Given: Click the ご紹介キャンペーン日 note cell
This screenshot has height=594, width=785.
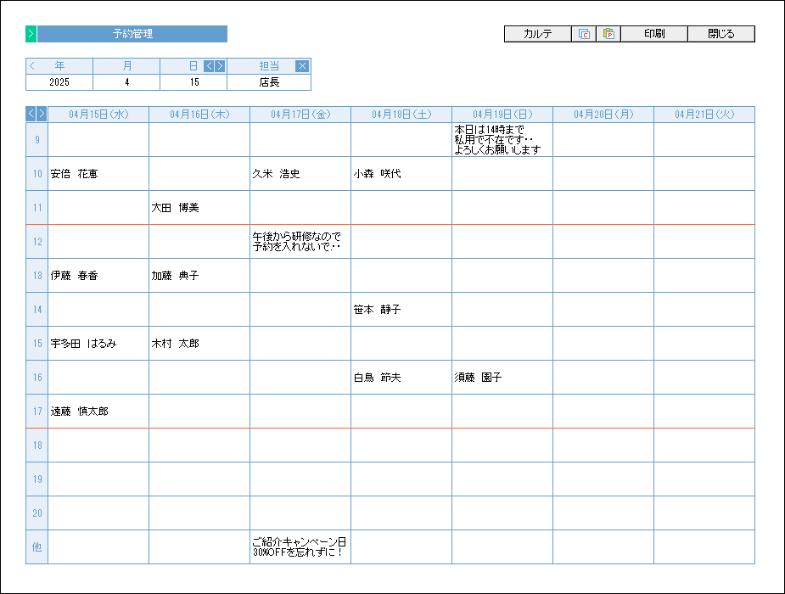Looking at the screenshot, I should pos(300,546).
